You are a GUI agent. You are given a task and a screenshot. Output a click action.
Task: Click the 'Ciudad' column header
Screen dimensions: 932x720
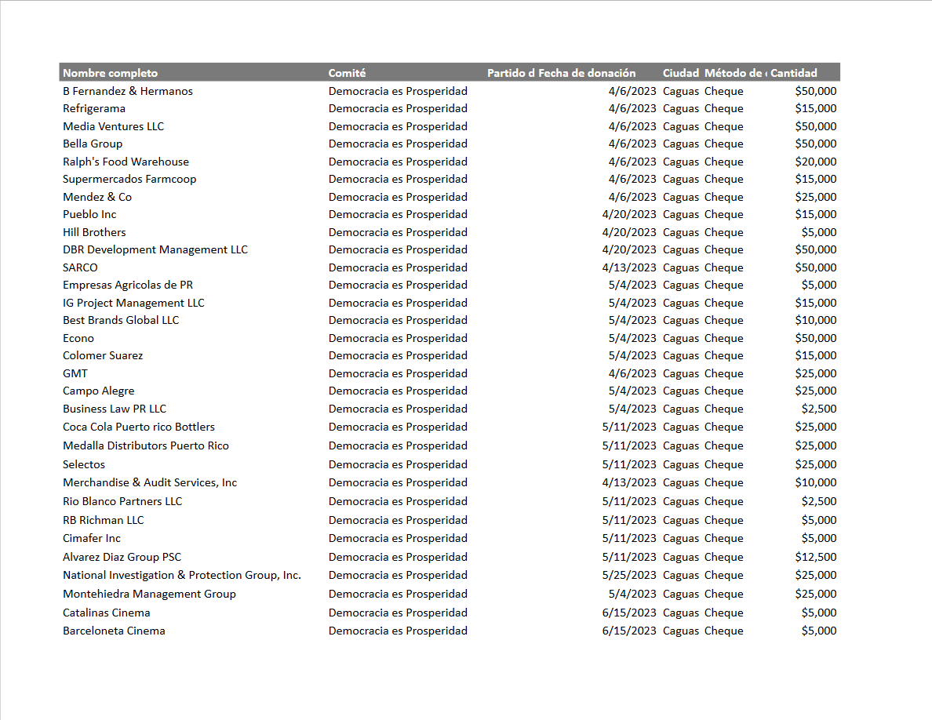[681, 73]
